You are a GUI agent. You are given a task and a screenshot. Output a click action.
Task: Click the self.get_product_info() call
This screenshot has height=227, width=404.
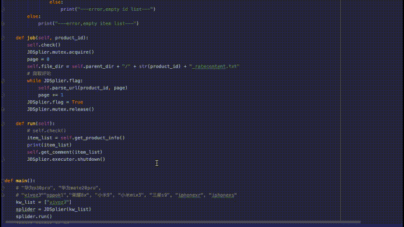click(93, 138)
